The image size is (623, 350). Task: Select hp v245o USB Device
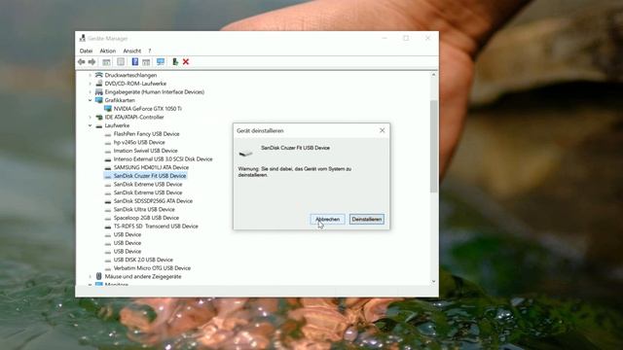pos(139,142)
